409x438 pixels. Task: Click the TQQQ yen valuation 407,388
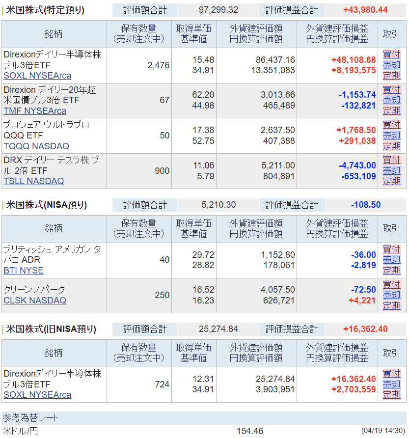coord(279,141)
